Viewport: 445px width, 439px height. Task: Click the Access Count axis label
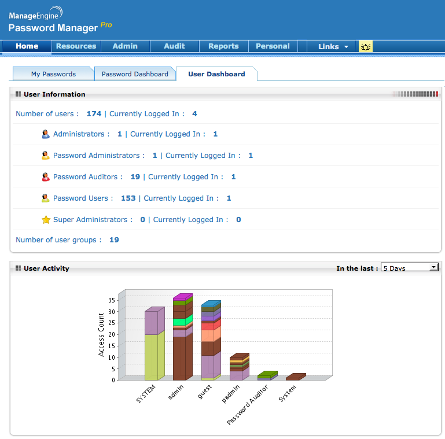(101, 335)
